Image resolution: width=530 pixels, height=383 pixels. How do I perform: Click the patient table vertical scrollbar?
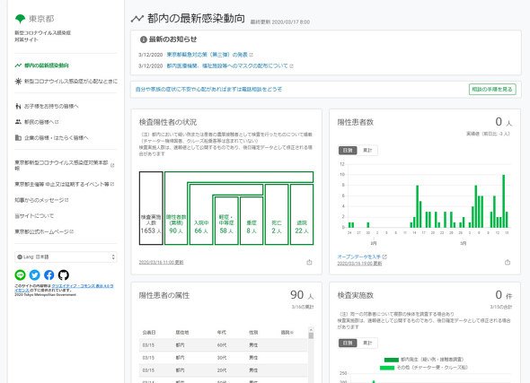tap(311, 354)
